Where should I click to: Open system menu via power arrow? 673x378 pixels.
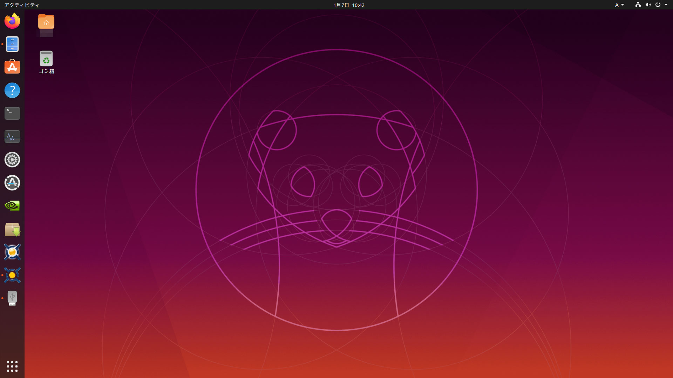tap(666, 5)
